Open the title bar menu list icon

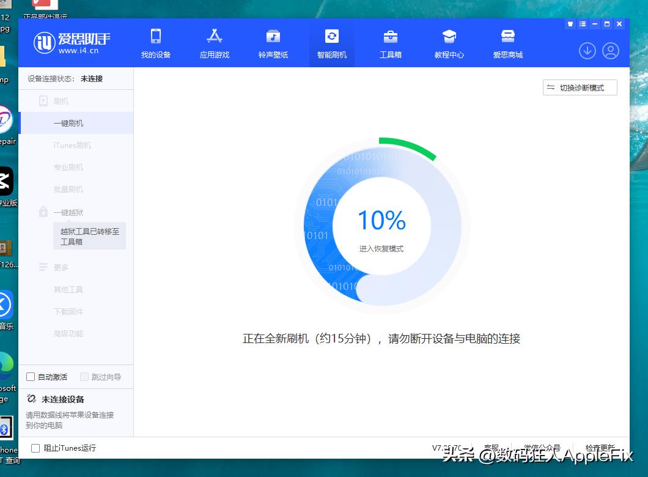(581, 23)
